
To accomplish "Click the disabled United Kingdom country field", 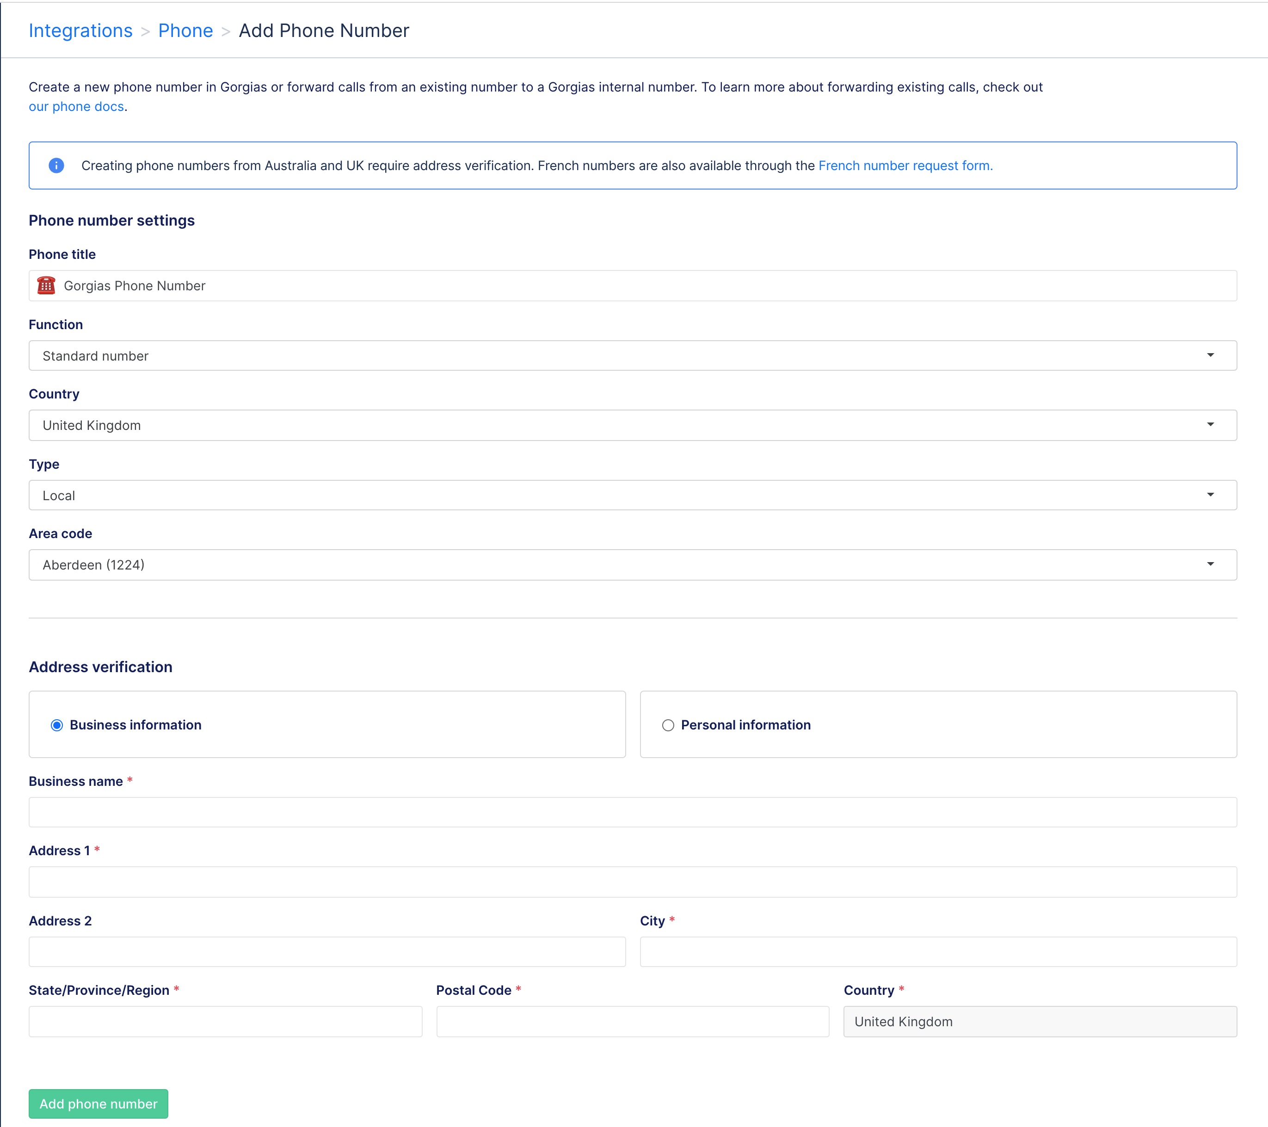I will click(1040, 1022).
